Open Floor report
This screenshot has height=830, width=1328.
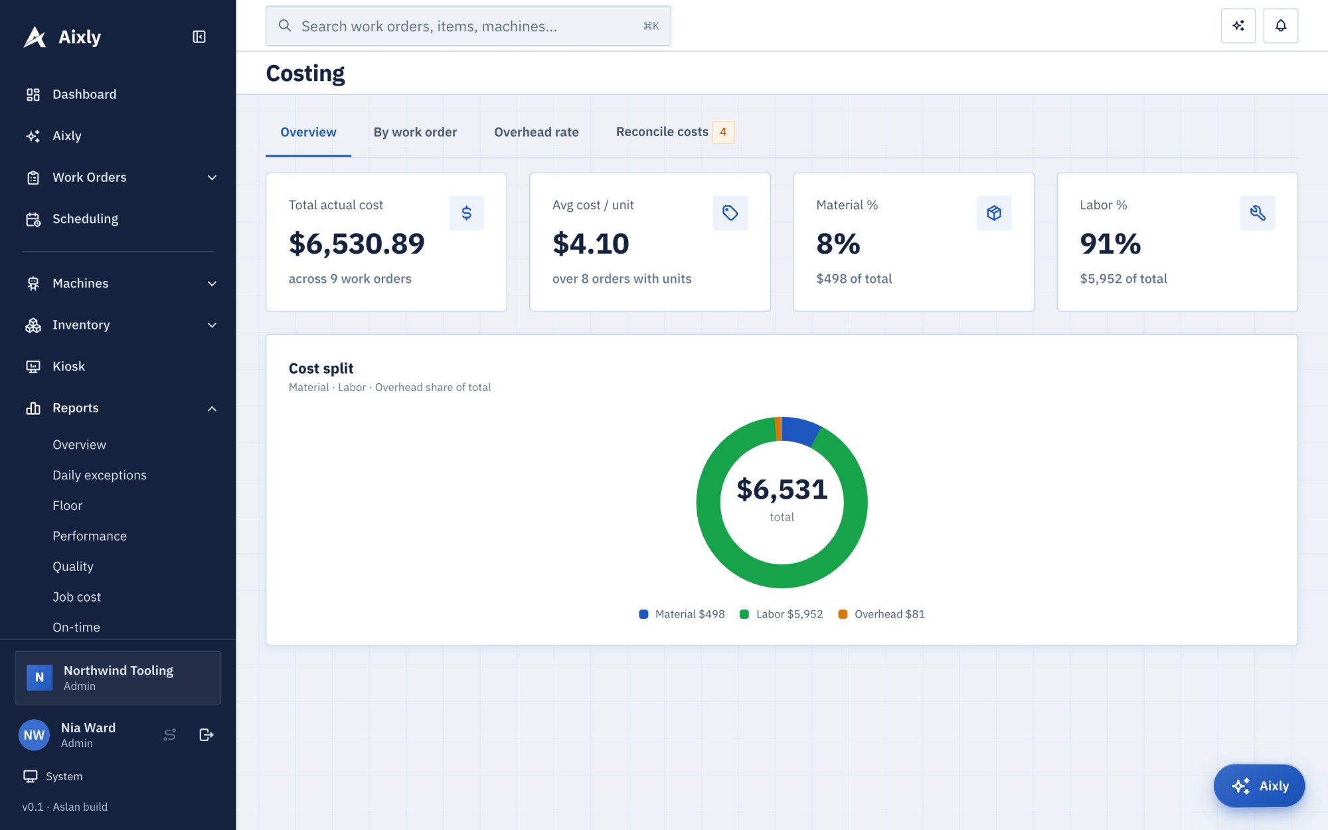(x=68, y=506)
